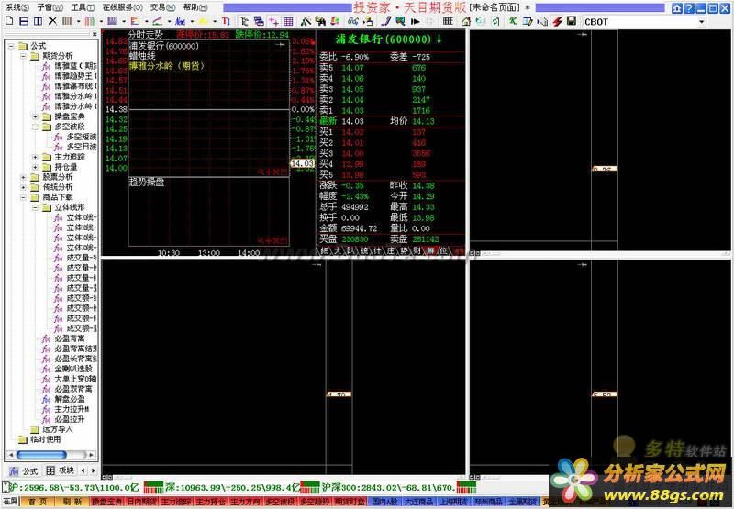Viewport: 734px width, 509px height.
Task: Open the 在线服务(O) menu
Action: click(x=123, y=7)
